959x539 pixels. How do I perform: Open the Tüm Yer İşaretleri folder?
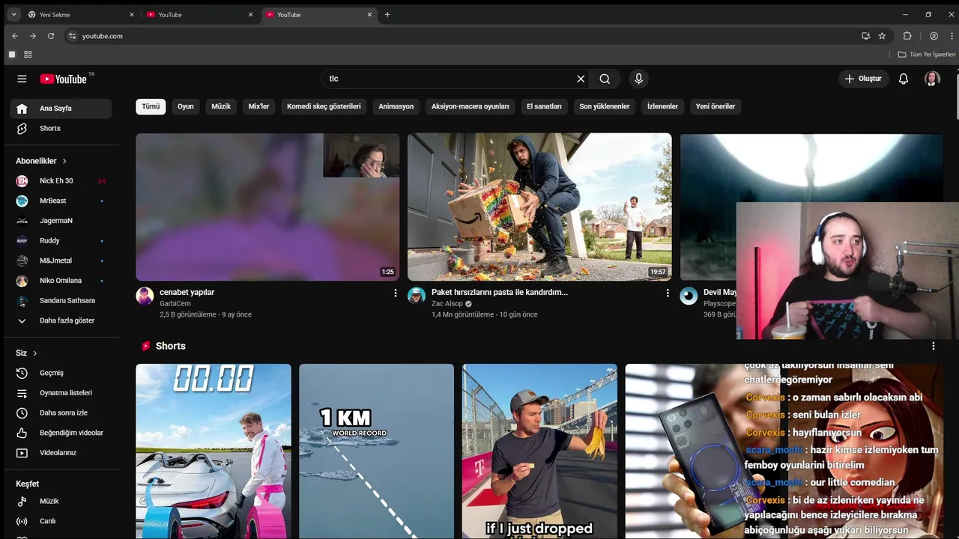[x=927, y=55]
